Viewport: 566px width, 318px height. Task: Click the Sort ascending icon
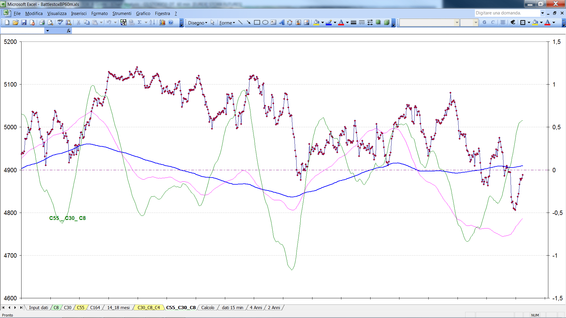coord(152,22)
